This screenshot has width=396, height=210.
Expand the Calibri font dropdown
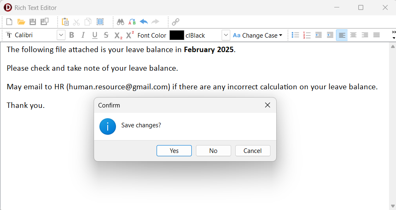point(61,35)
